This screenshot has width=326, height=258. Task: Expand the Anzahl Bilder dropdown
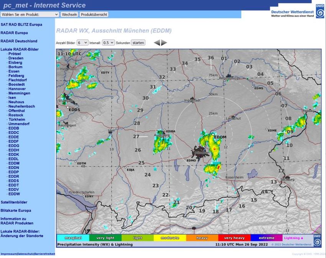82,43
